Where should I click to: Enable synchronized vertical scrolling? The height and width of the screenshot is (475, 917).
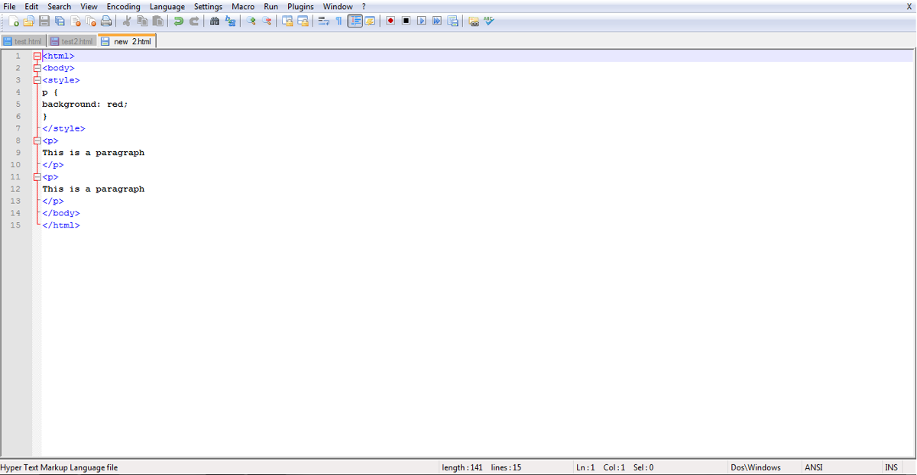286,21
